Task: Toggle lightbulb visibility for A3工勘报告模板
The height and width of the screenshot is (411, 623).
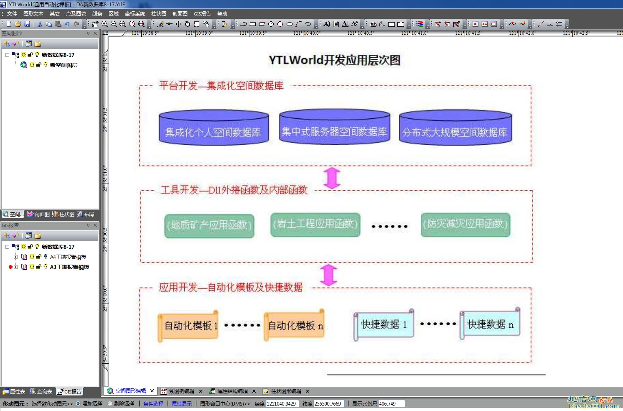Action: (x=46, y=267)
